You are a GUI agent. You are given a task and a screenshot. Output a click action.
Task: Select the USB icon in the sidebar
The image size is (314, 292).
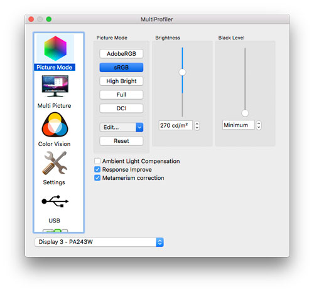pos(55,201)
